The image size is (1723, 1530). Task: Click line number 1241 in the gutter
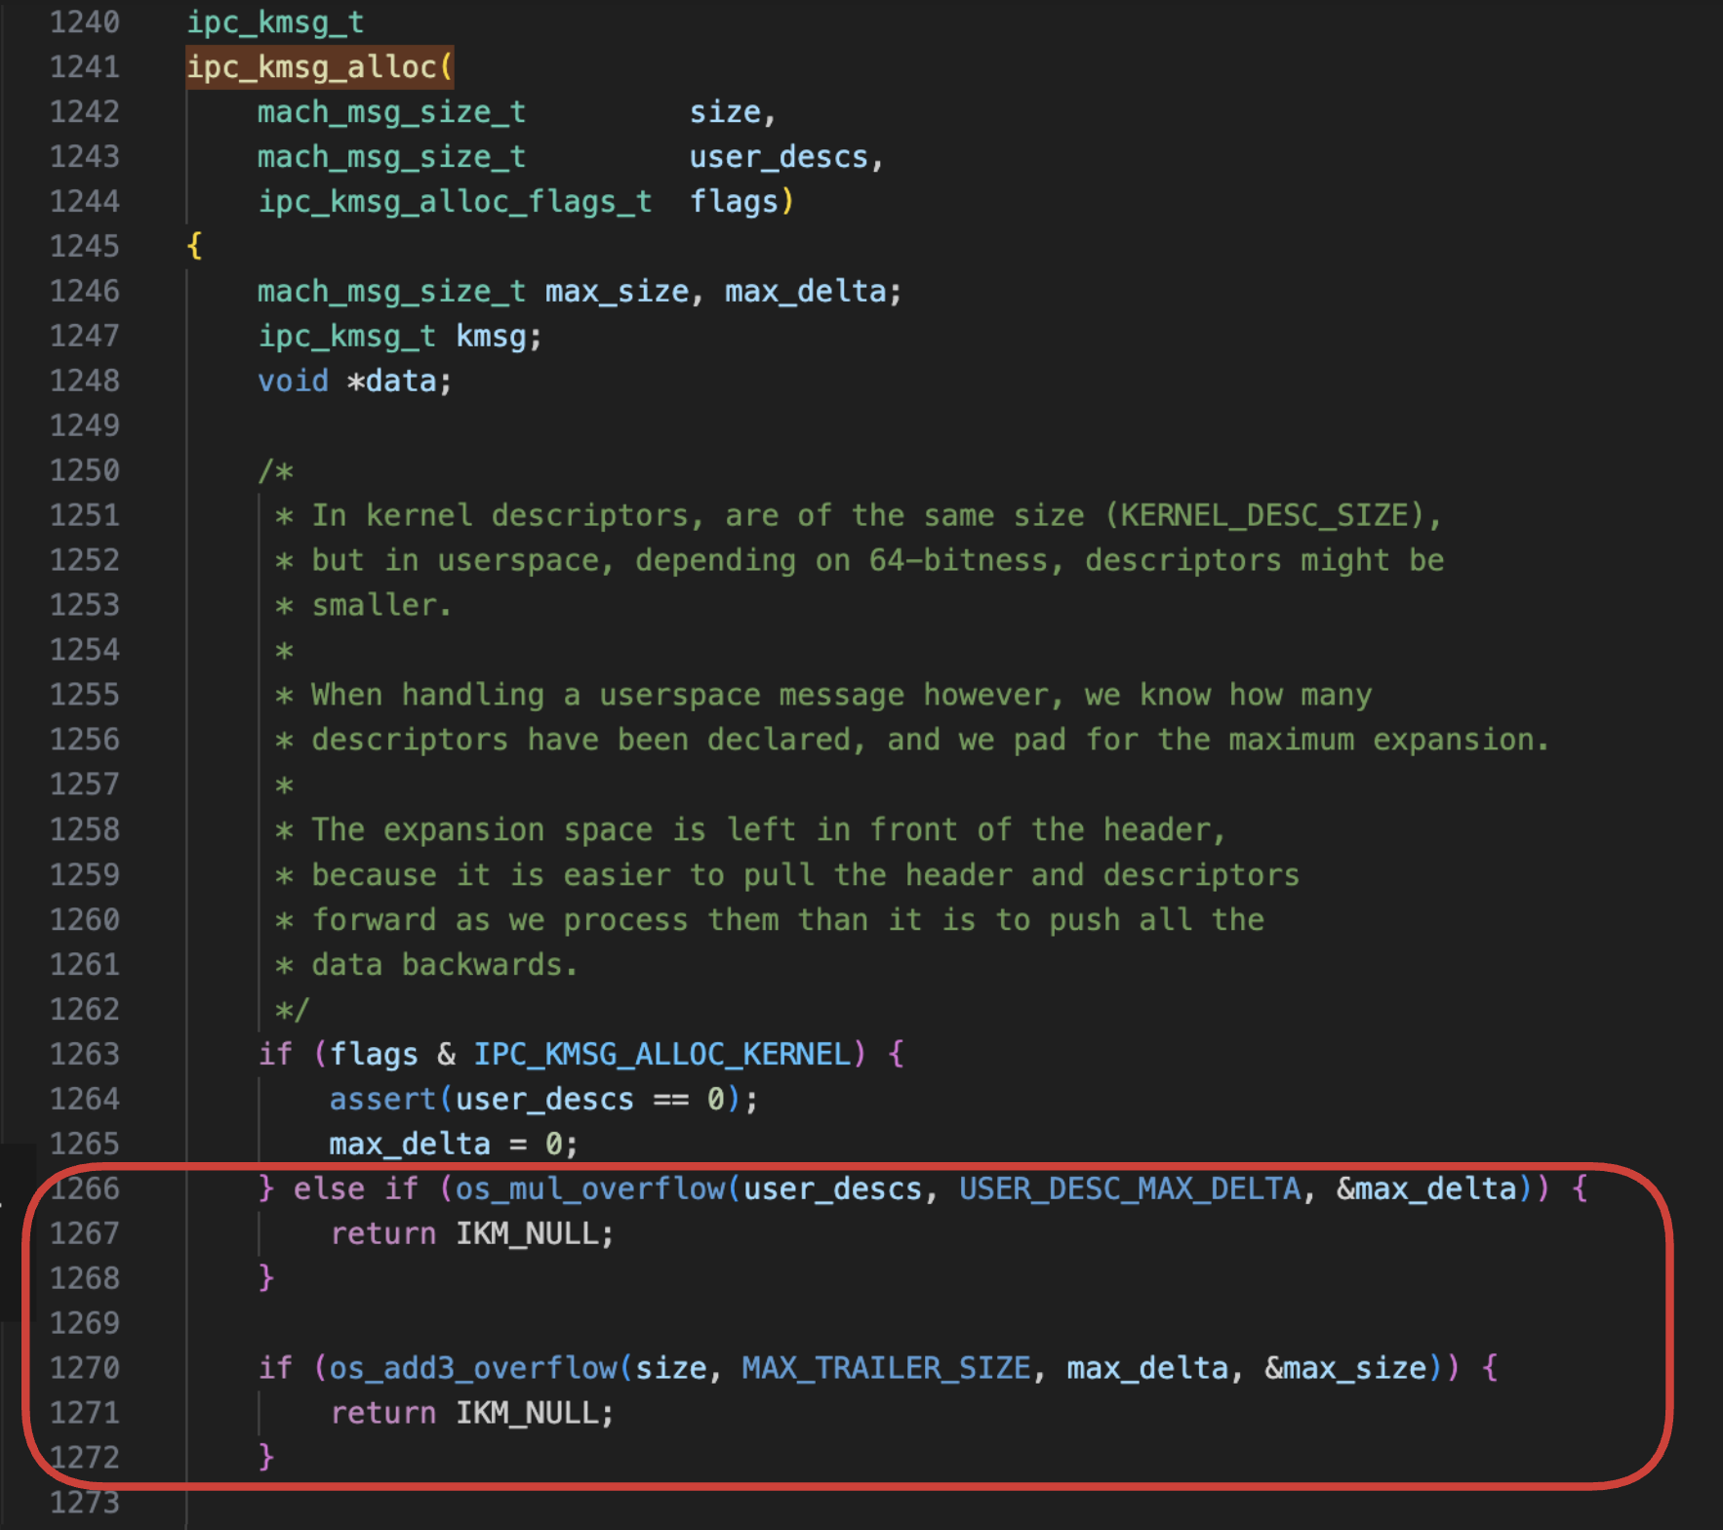[x=85, y=66]
